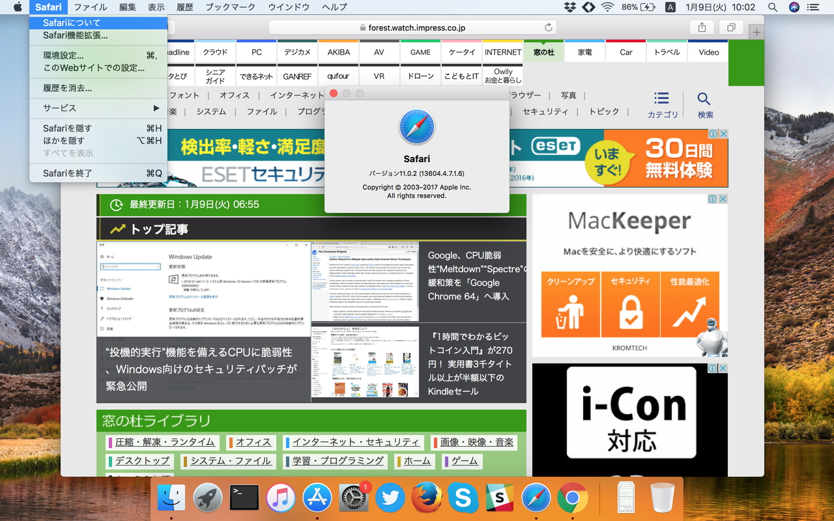Open the Dropbox status menu
The height and width of the screenshot is (521, 834).
pyautogui.click(x=569, y=7)
